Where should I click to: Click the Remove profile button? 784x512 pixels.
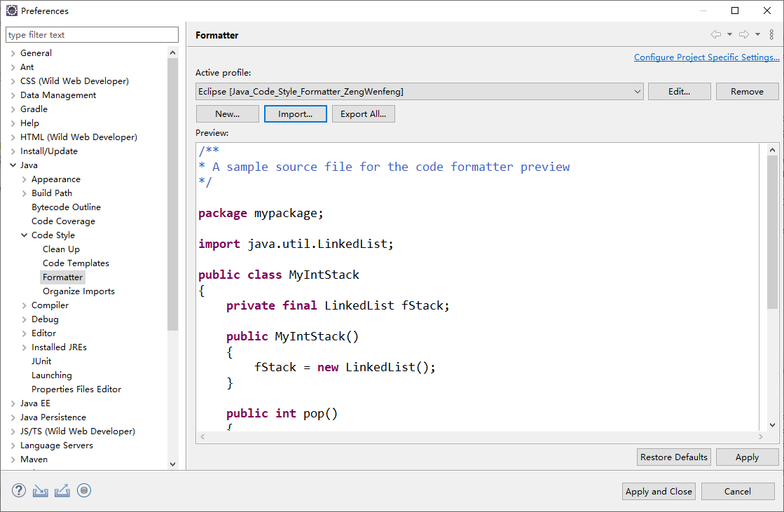(747, 92)
